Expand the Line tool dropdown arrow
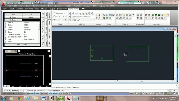 pos(60,17)
